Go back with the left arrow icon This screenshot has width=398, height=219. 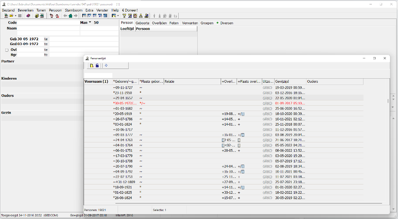coord(65,16)
